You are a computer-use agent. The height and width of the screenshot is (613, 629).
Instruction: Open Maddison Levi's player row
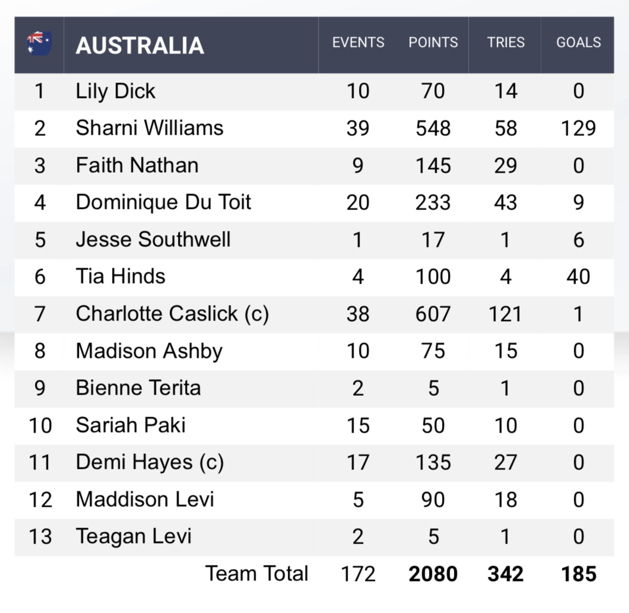[145, 499]
